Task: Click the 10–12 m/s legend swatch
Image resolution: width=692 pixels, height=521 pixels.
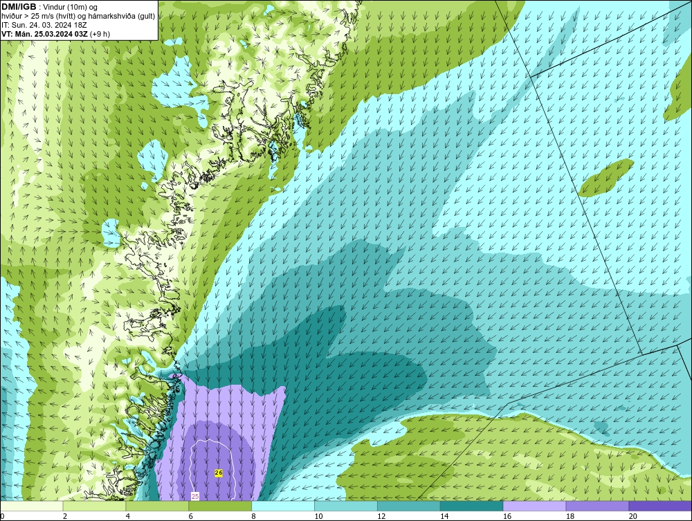Action: [346, 506]
